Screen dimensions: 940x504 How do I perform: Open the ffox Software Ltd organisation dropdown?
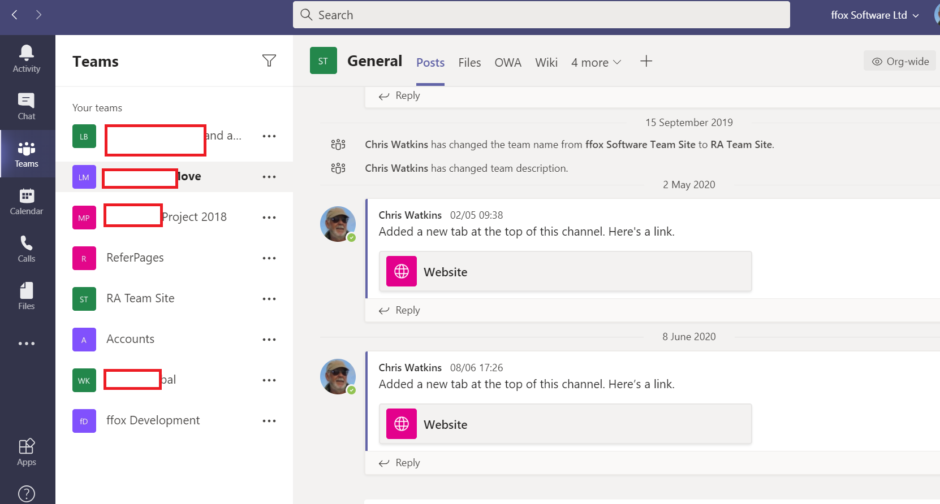[x=874, y=15]
